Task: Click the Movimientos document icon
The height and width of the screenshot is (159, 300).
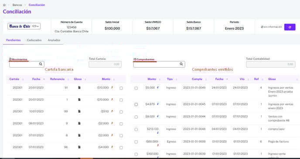Action: tap(10, 59)
